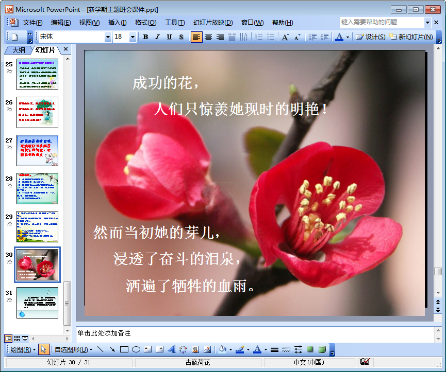Select slide 25 thumbnail

point(37,74)
